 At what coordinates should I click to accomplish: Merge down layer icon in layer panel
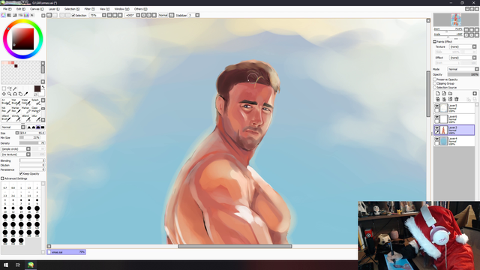point(444,99)
